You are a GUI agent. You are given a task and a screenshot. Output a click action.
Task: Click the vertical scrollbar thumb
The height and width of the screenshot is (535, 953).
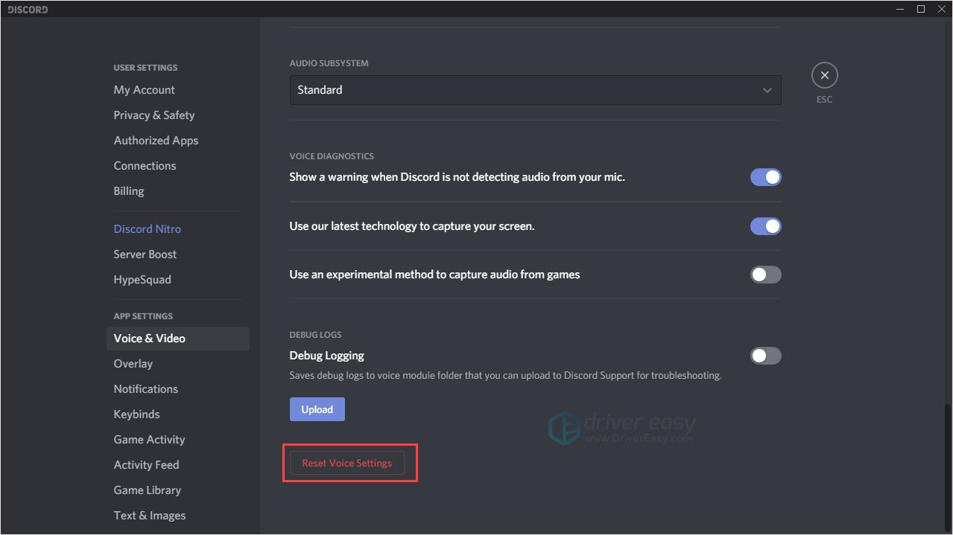pyautogui.click(x=948, y=468)
